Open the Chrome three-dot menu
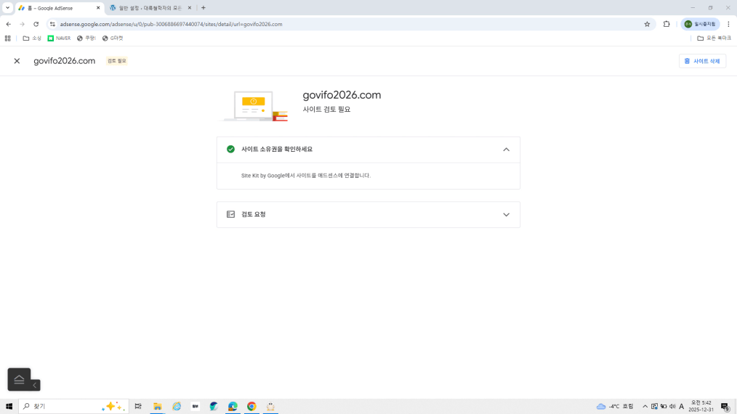737x414 pixels. click(x=728, y=24)
